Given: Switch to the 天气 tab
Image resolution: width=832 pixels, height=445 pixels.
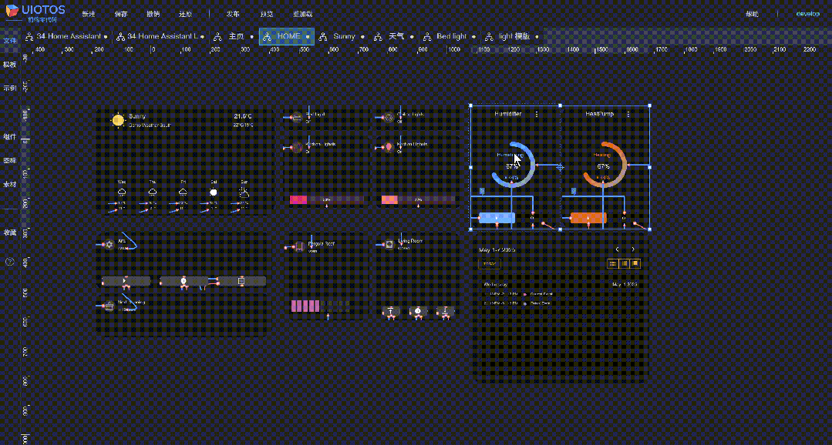Looking at the screenshot, I should coord(394,36).
